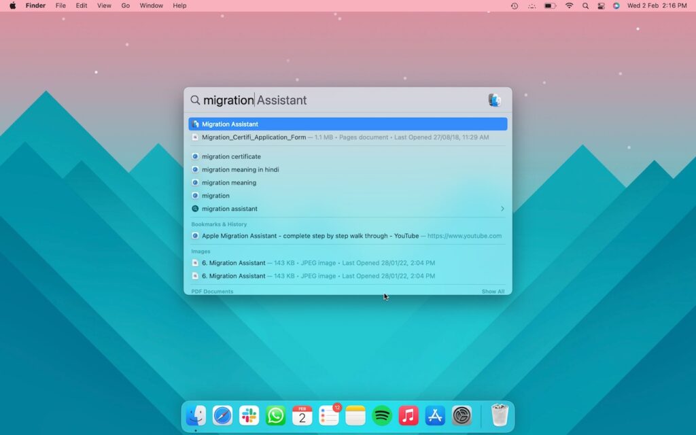Click the Migration Assistant icon beside the search field
696x435 pixels.
[495, 99]
